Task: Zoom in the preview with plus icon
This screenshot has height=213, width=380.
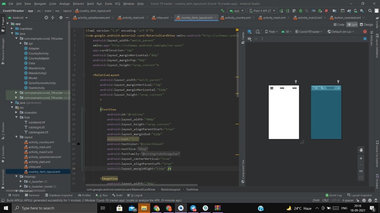Action: 361,158
